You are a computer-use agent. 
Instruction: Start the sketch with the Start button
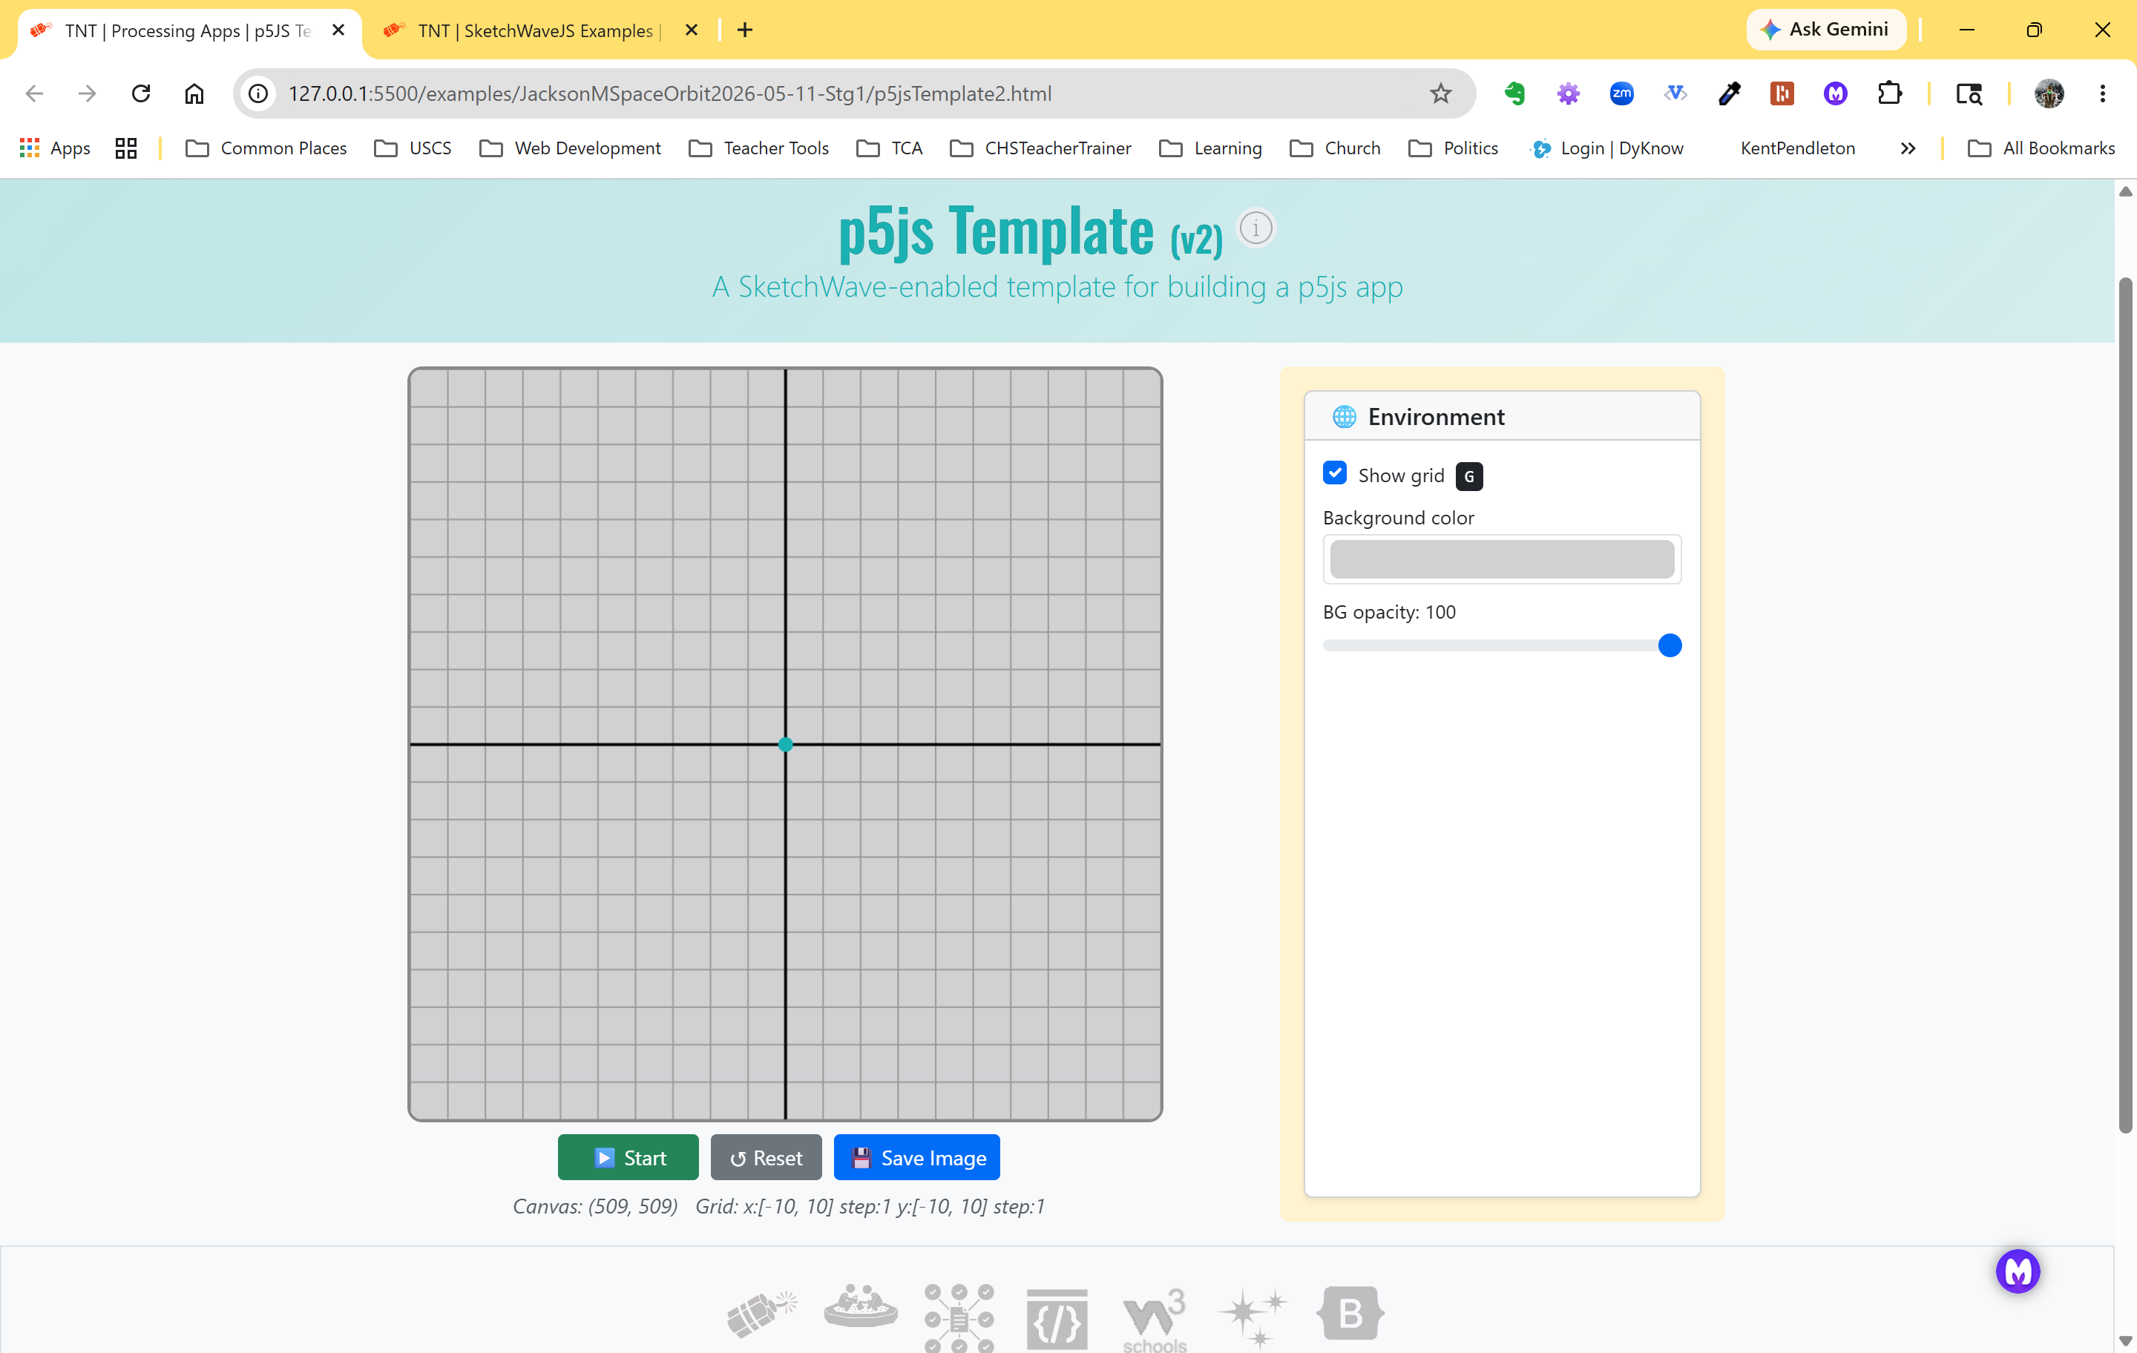628,1158
